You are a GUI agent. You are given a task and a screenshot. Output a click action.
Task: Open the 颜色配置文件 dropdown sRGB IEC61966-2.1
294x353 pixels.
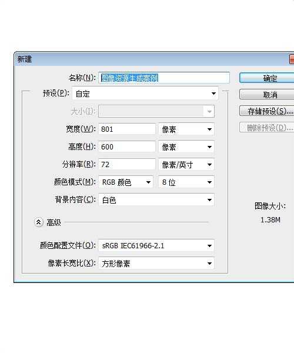(x=156, y=245)
